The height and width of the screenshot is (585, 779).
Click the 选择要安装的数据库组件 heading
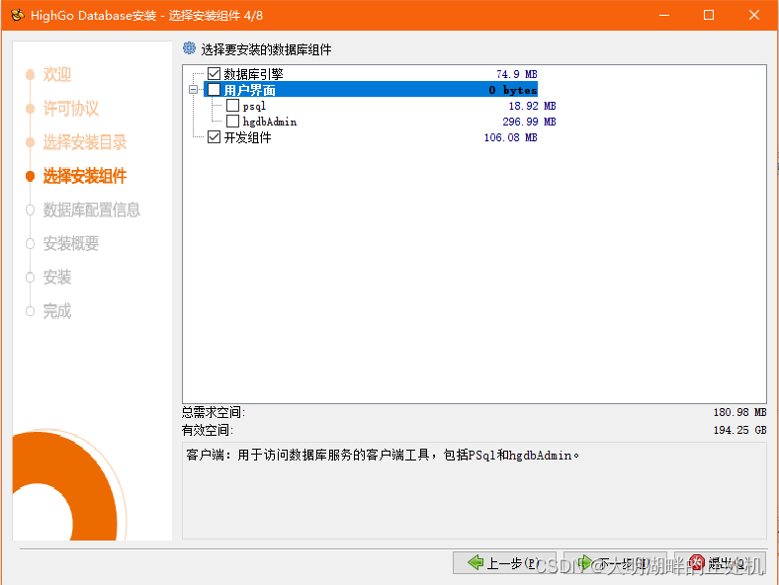[x=266, y=49]
